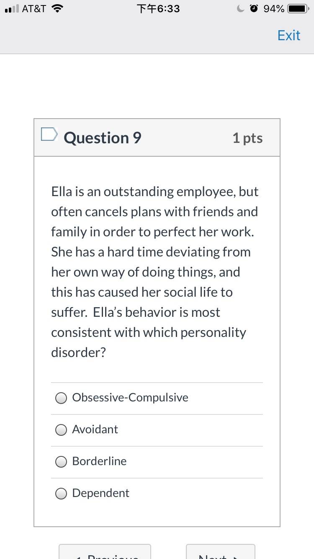
Task: Pick the Borderline radio option
Action: tap(61, 462)
